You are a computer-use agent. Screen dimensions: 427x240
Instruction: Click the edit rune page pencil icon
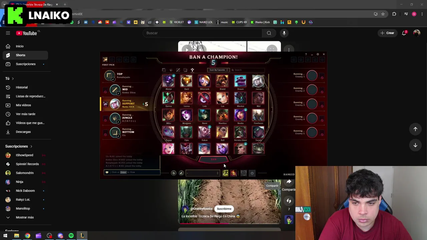[181, 173]
